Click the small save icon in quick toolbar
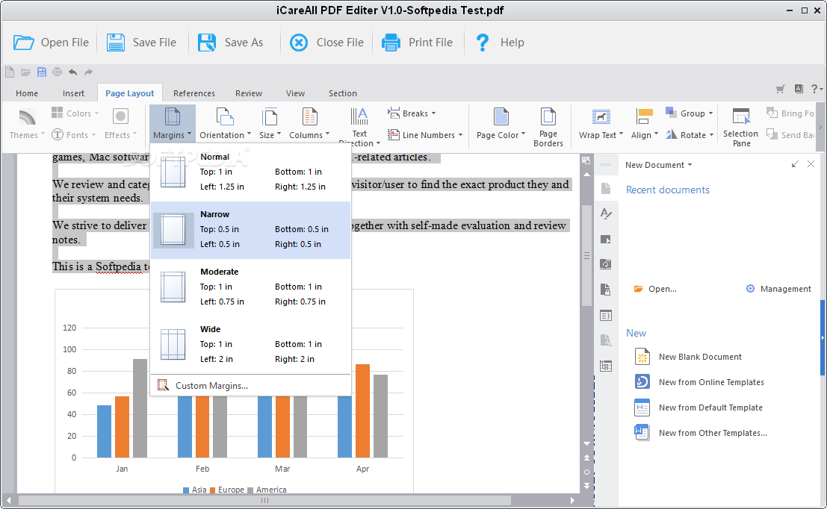Screen dimensions: 827x509 [41, 72]
